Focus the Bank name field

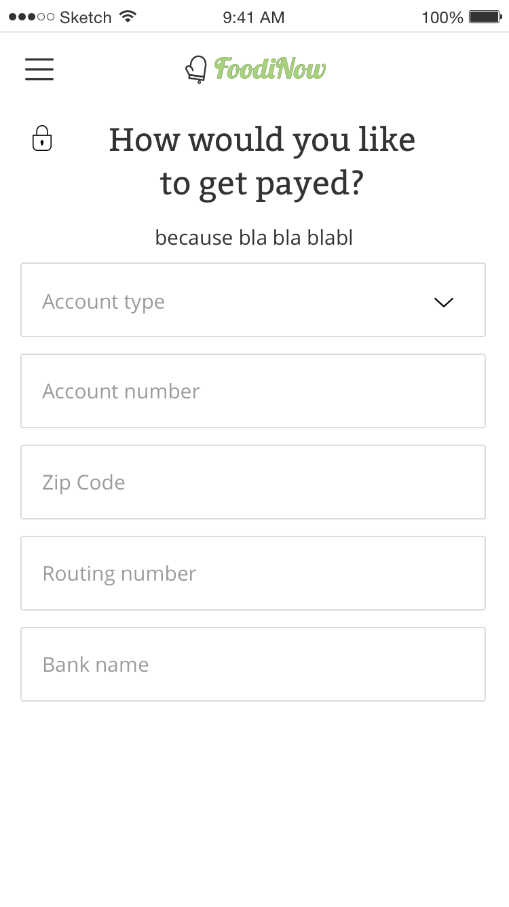click(253, 664)
